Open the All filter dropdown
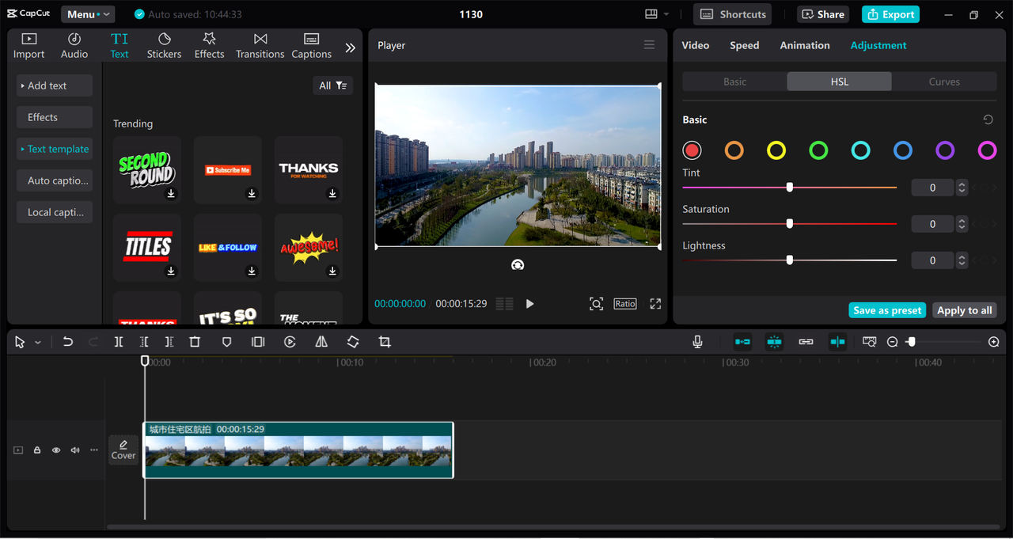This screenshot has width=1013, height=539. coord(332,85)
